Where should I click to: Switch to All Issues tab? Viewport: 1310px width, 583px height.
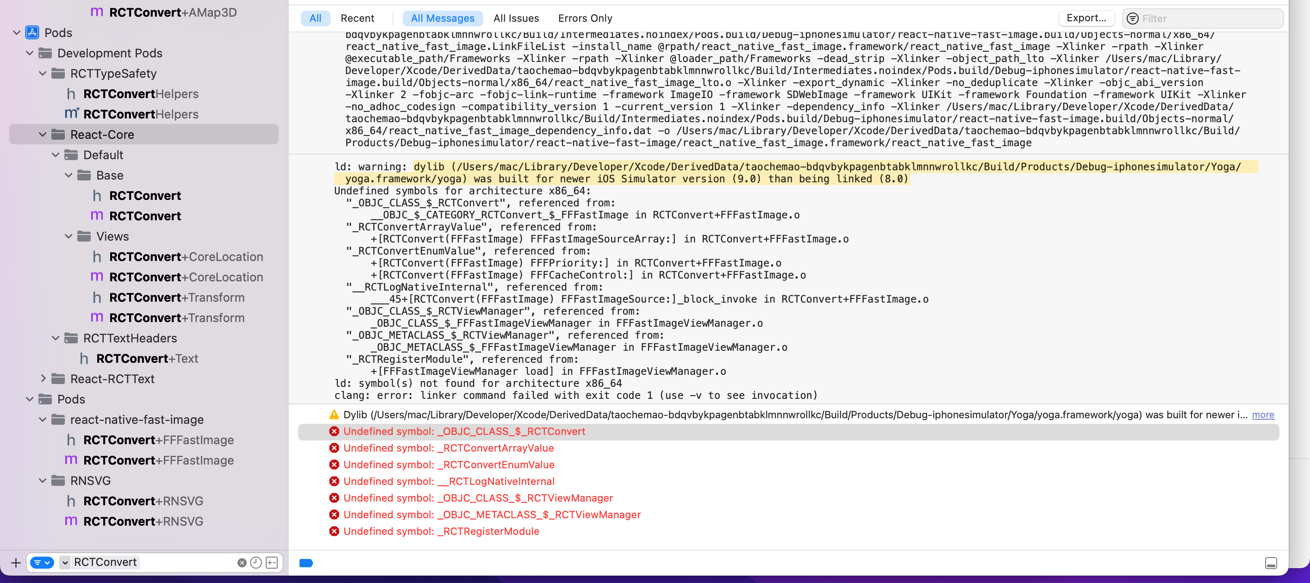(x=516, y=19)
